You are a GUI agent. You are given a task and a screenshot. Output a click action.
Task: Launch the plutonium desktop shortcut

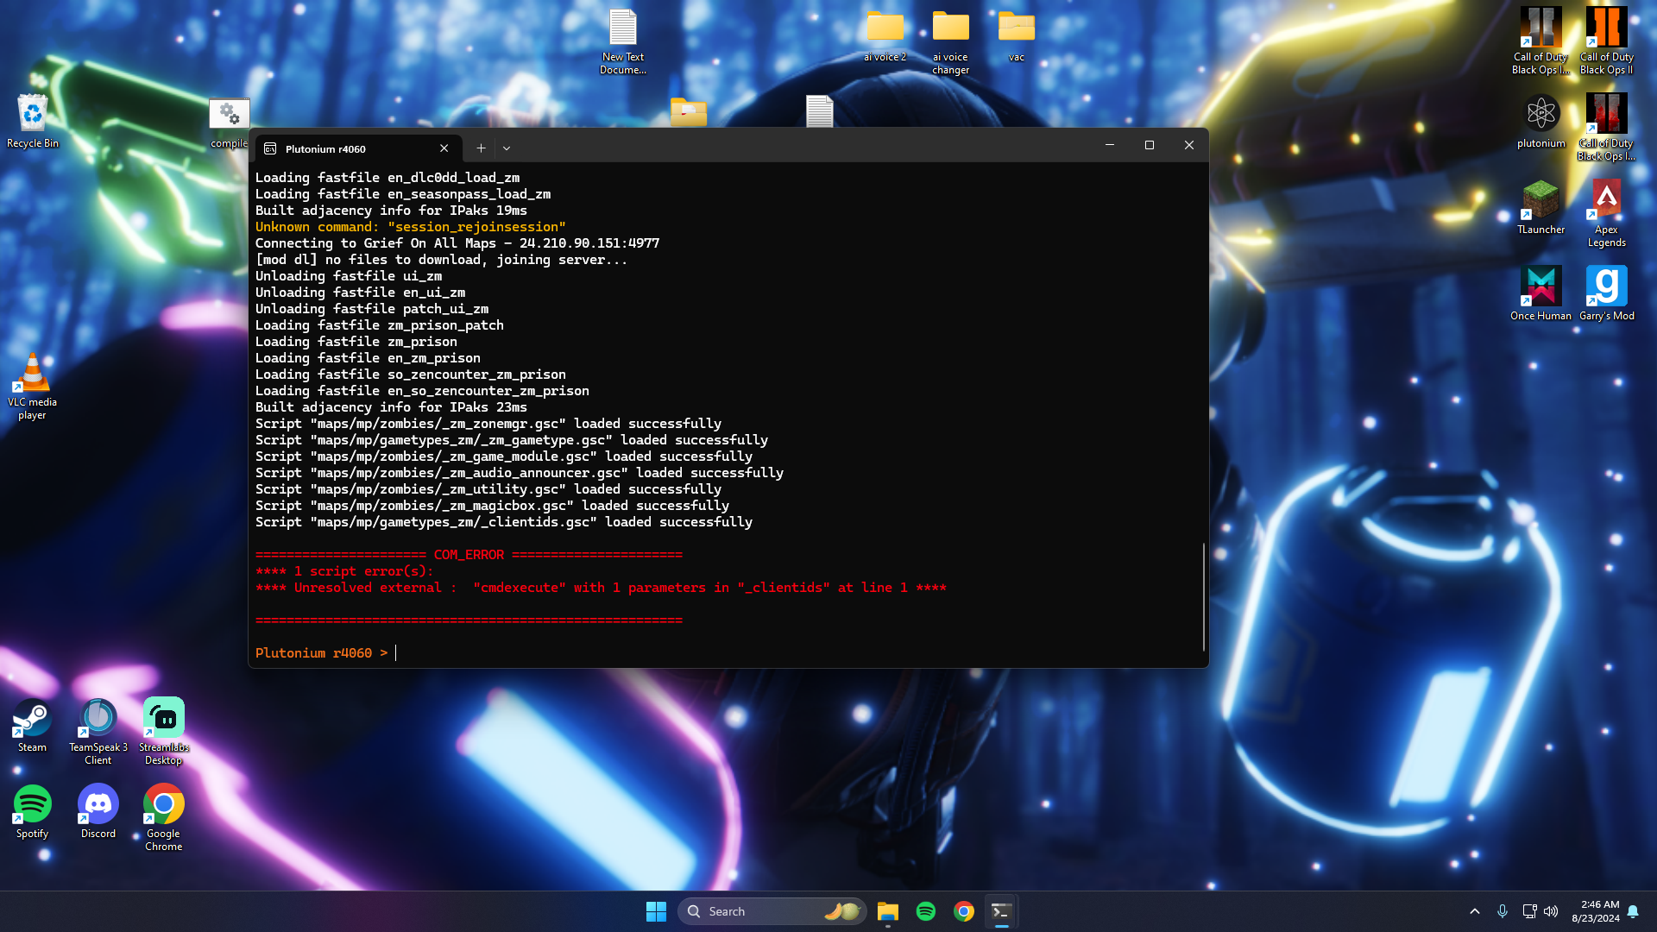click(x=1541, y=121)
